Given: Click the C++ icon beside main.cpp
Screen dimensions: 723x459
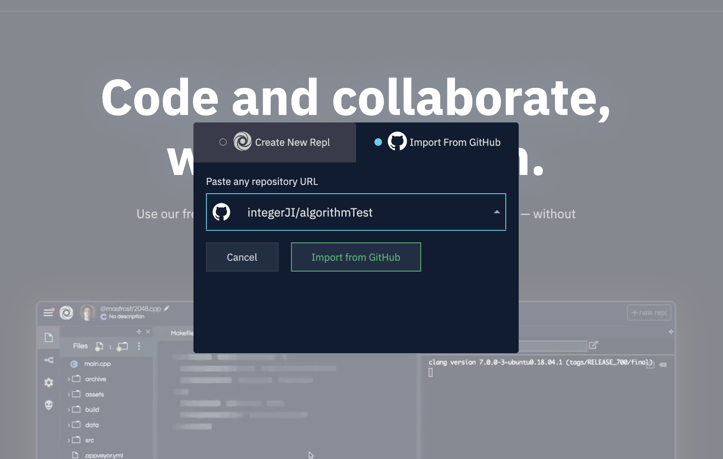Looking at the screenshot, I should tap(74, 364).
